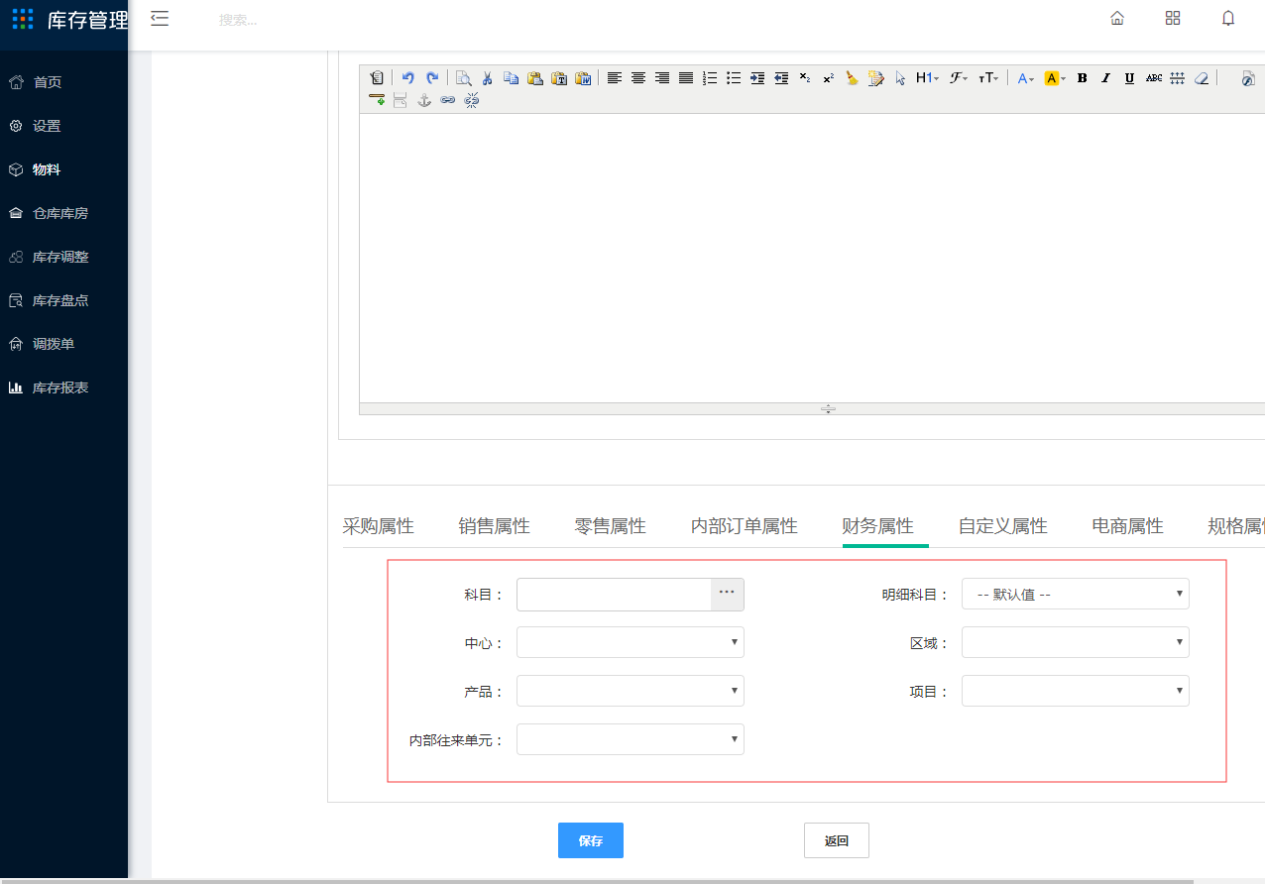Select the 财务属性 tab

point(877,526)
